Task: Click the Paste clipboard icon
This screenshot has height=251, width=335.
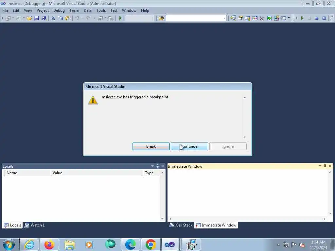Action: coord(68,18)
